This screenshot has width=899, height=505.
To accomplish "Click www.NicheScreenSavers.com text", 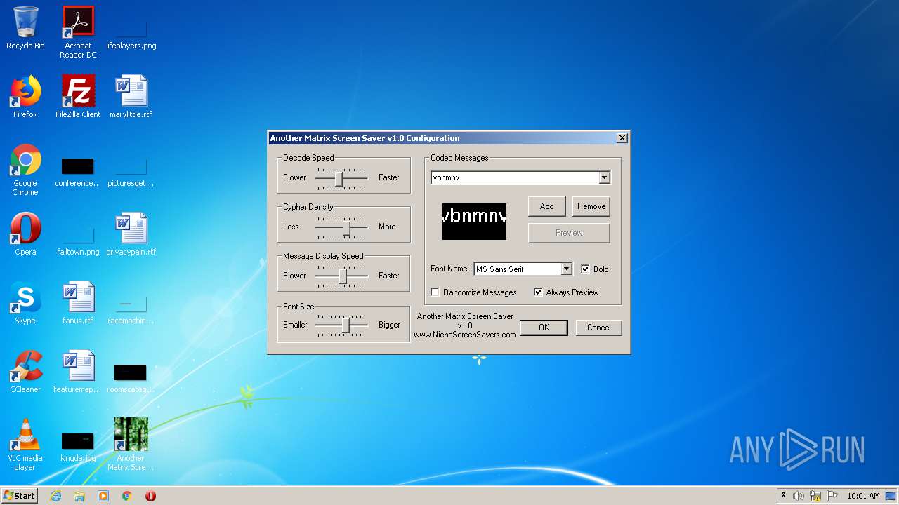I will 465,335.
